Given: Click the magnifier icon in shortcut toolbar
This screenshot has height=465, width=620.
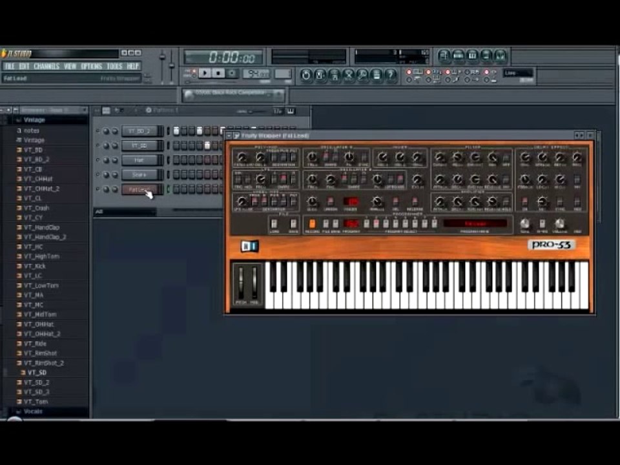Looking at the screenshot, I should click(362, 75).
